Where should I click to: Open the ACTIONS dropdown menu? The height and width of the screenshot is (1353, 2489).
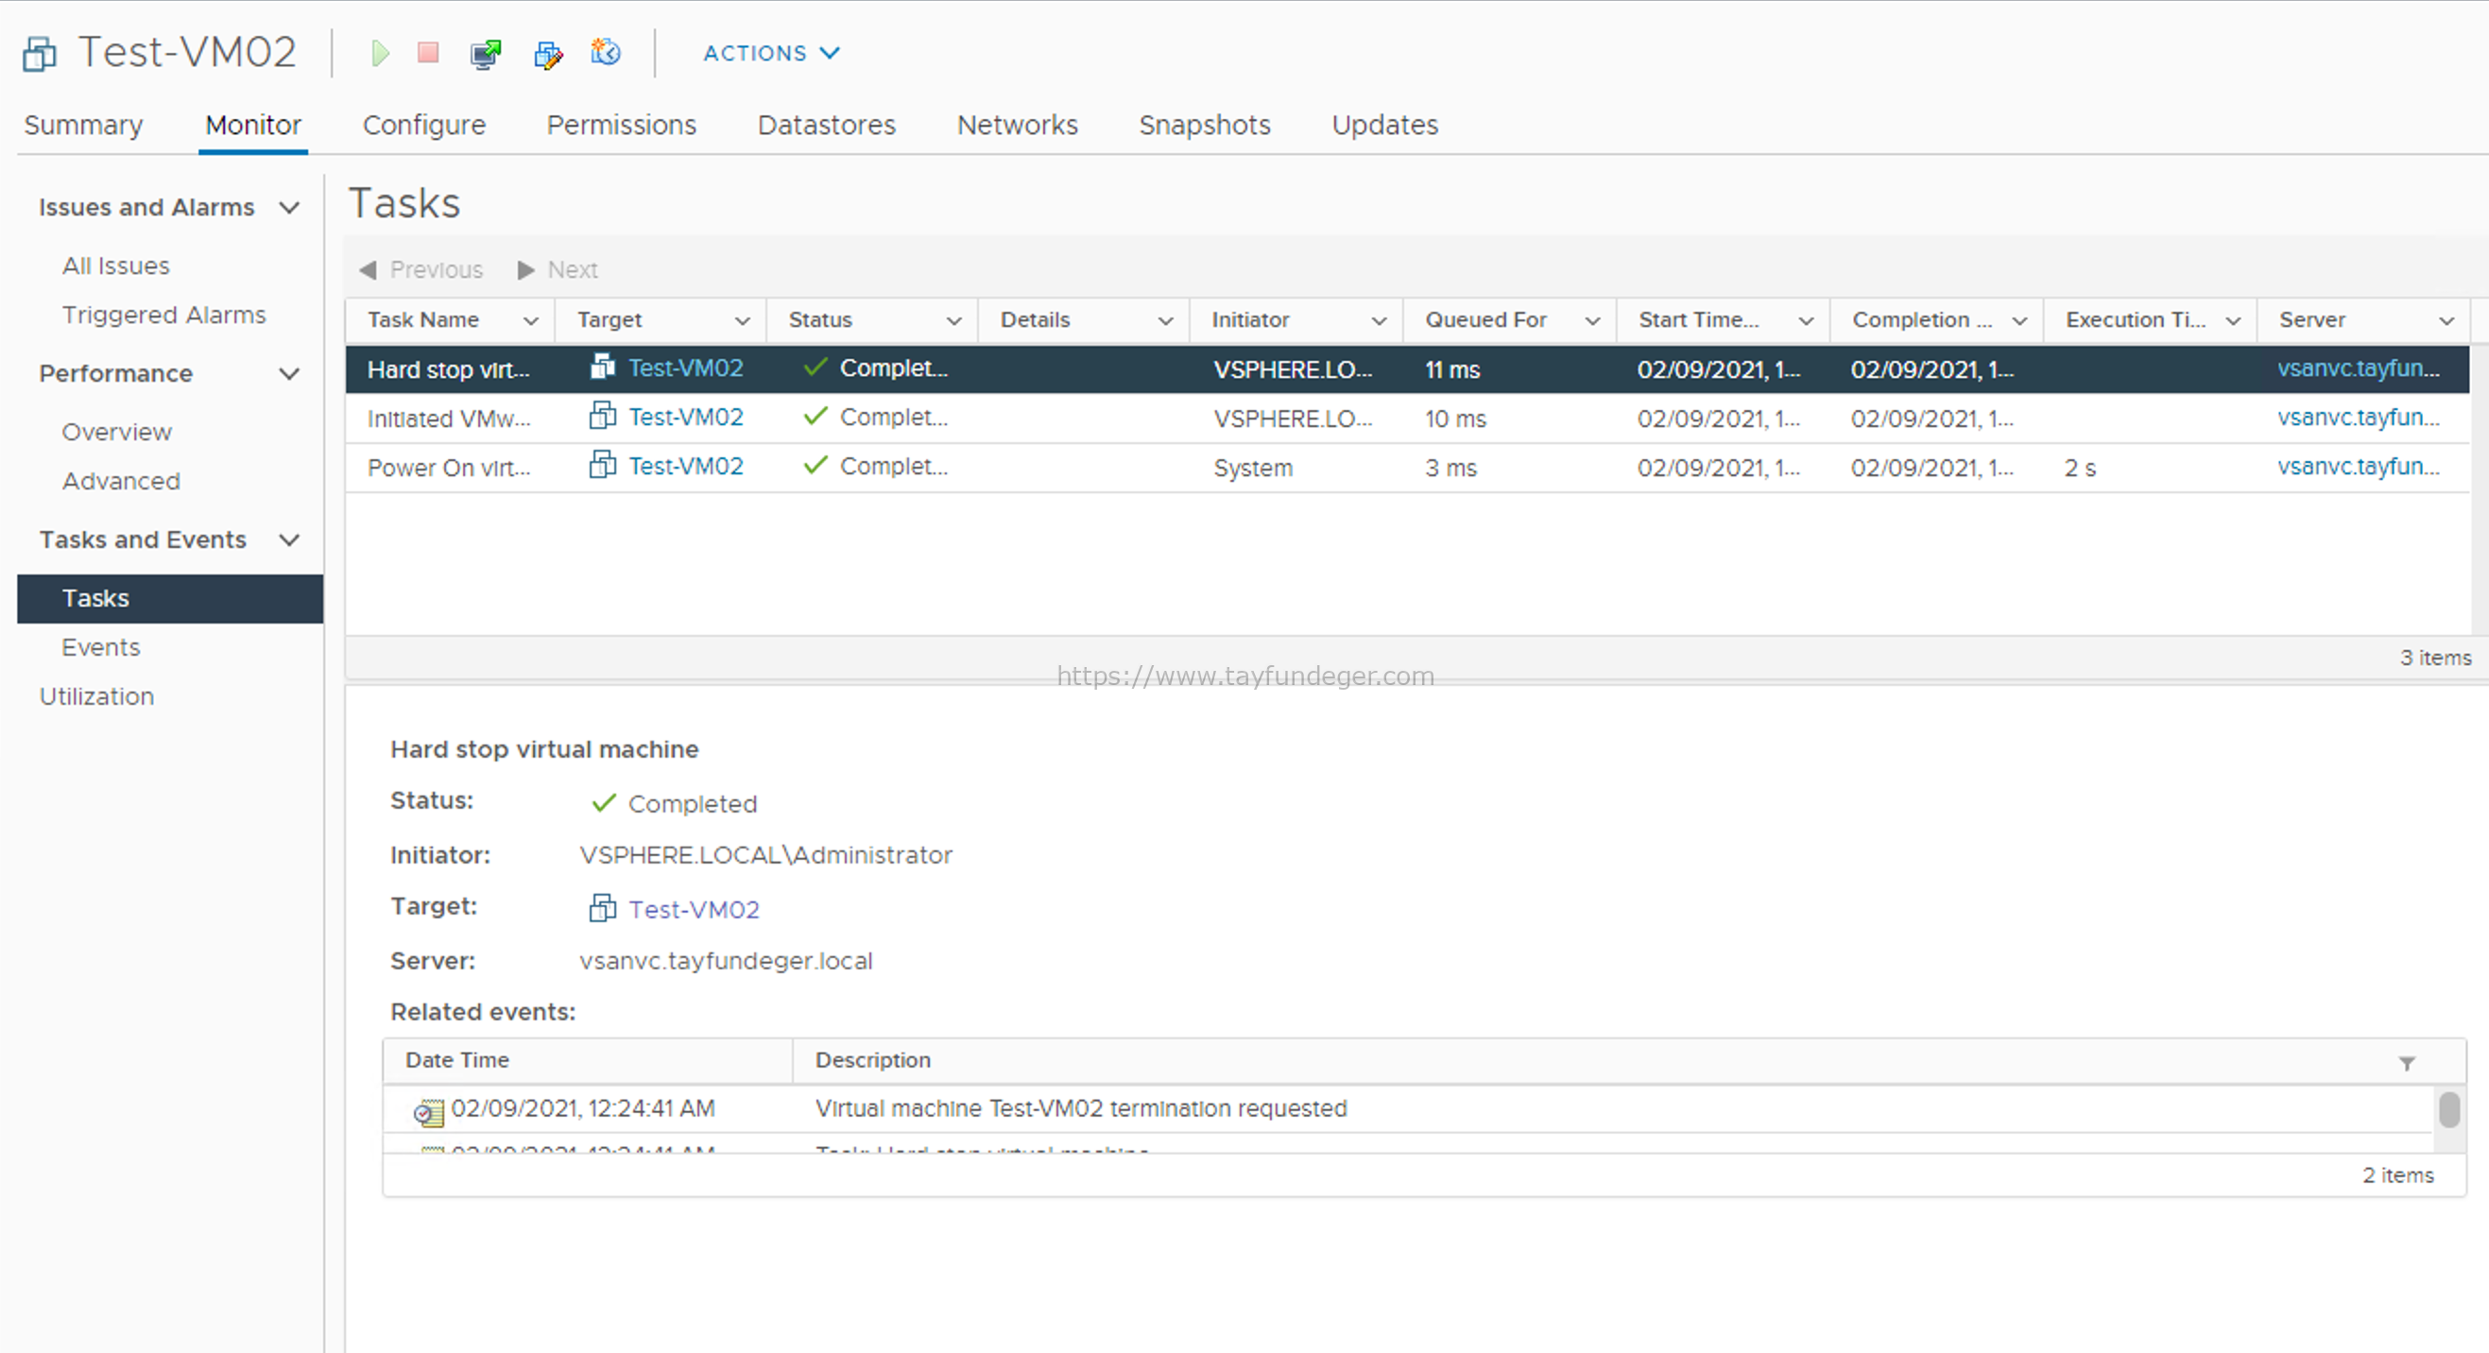[x=771, y=53]
